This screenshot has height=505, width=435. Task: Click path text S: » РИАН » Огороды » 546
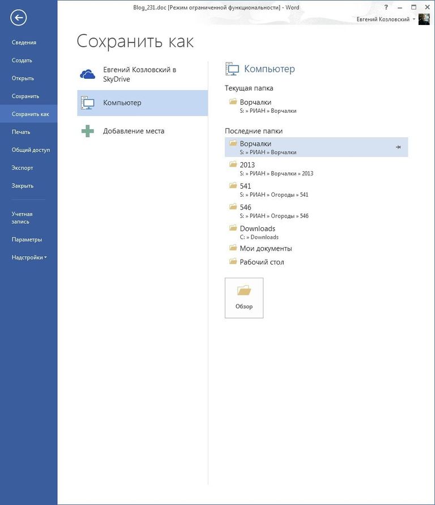pyautogui.click(x=274, y=216)
